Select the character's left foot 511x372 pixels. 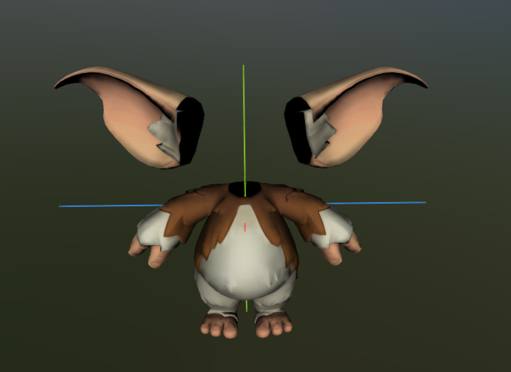coord(219,325)
